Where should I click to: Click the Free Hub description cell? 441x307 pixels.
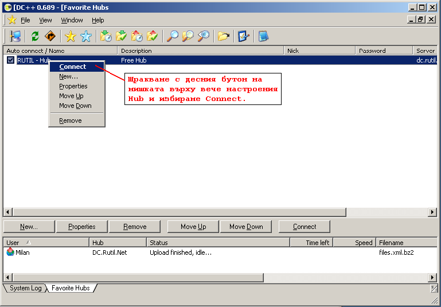134,60
